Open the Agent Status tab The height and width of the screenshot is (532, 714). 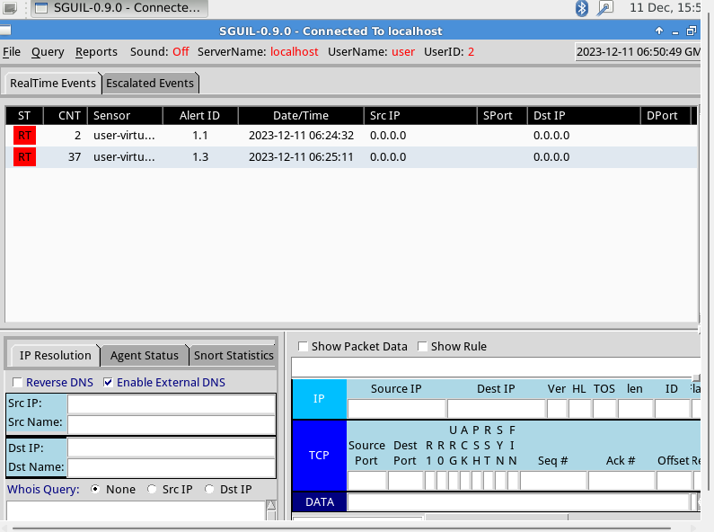point(144,355)
